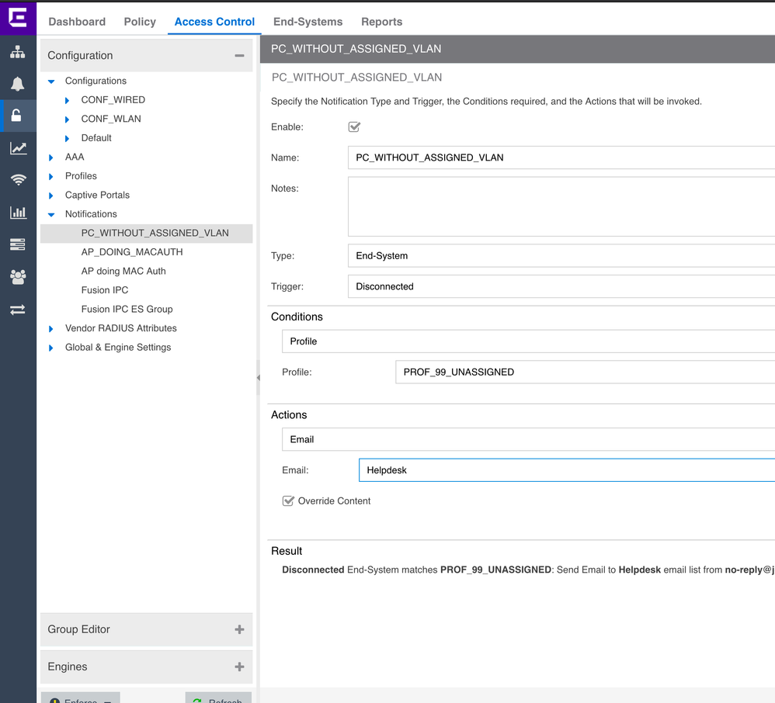Uncheck the Override Content checkbox
Screen dimensions: 775x703
tap(288, 501)
